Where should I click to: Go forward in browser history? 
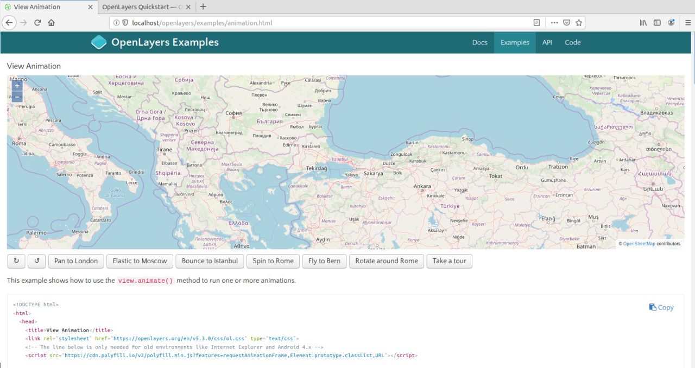pyautogui.click(x=23, y=23)
